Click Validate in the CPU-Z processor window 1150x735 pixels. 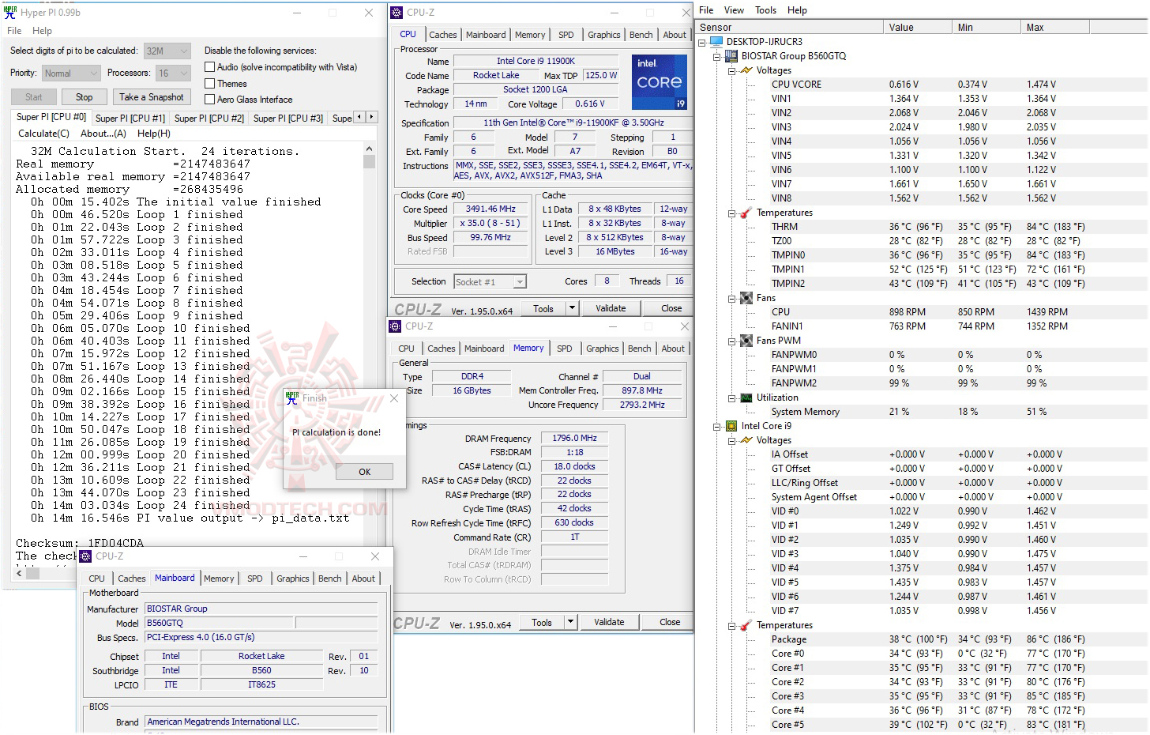(x=611, y=308)
